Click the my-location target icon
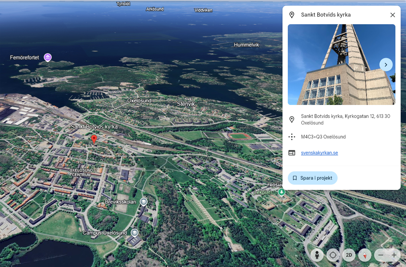Screen dimensions: 406x267 click(x=333, y=255)
